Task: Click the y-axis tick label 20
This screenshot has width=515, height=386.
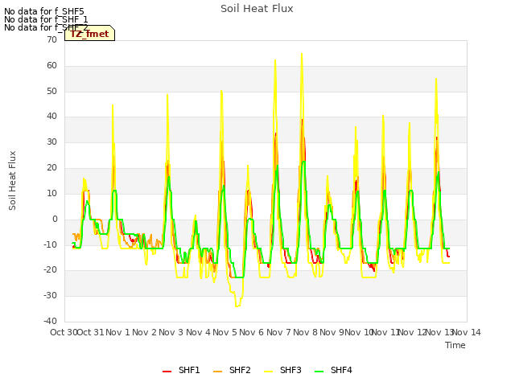Action: pyautogui.click(x=51, y=167)
